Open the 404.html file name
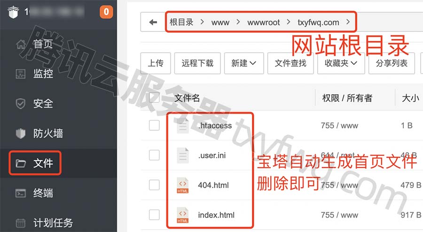This screenshot has height=232, width=423. [x=213, y=185]
